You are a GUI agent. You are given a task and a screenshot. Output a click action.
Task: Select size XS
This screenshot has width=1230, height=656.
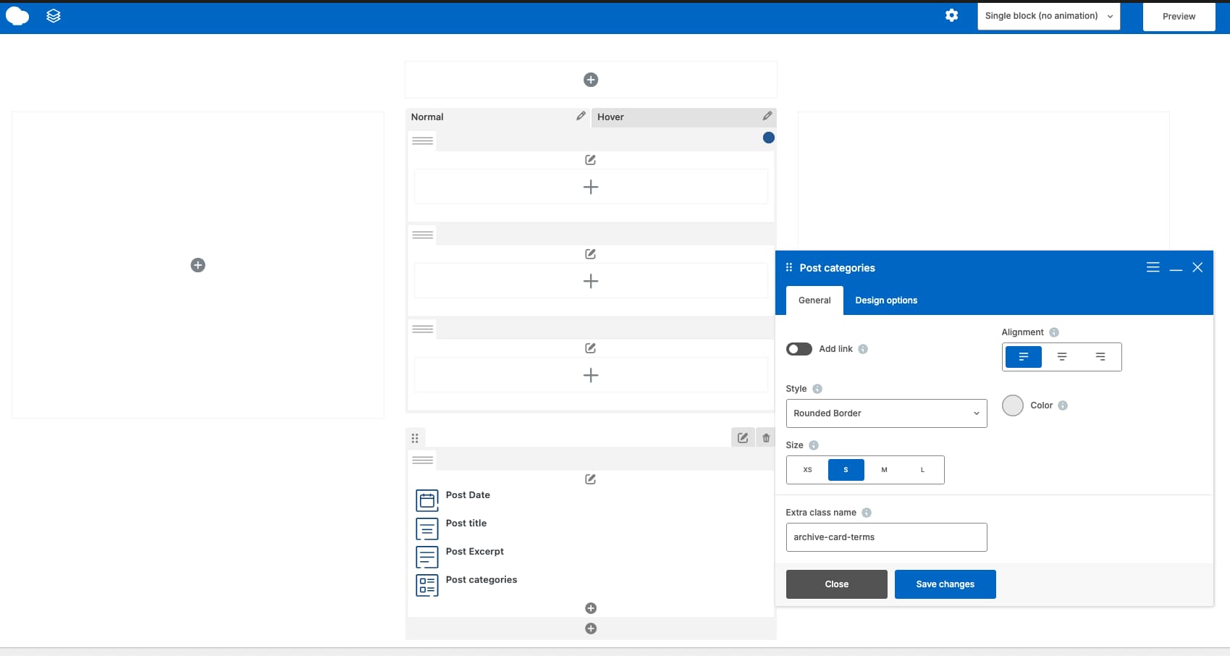808,470
